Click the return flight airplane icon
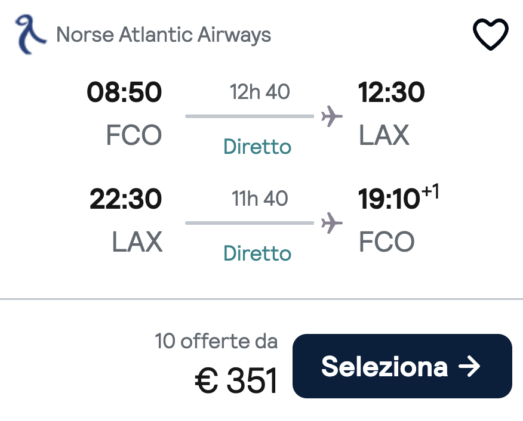 pos(331,223)
